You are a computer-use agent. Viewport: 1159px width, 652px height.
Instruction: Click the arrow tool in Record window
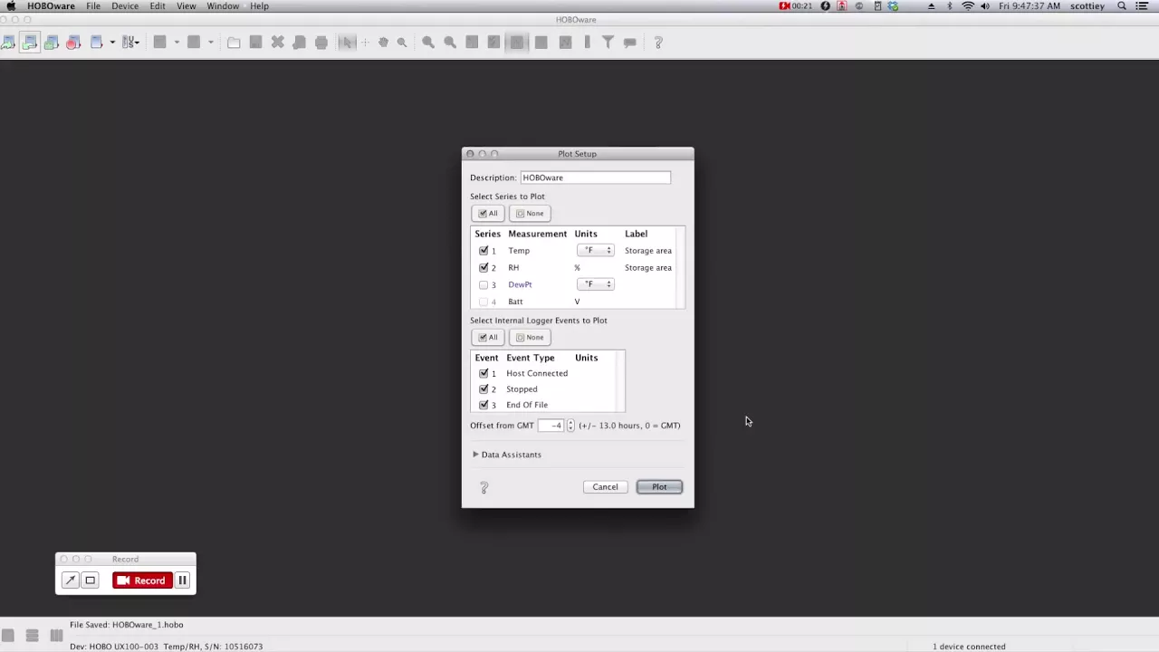pos(70,580)
